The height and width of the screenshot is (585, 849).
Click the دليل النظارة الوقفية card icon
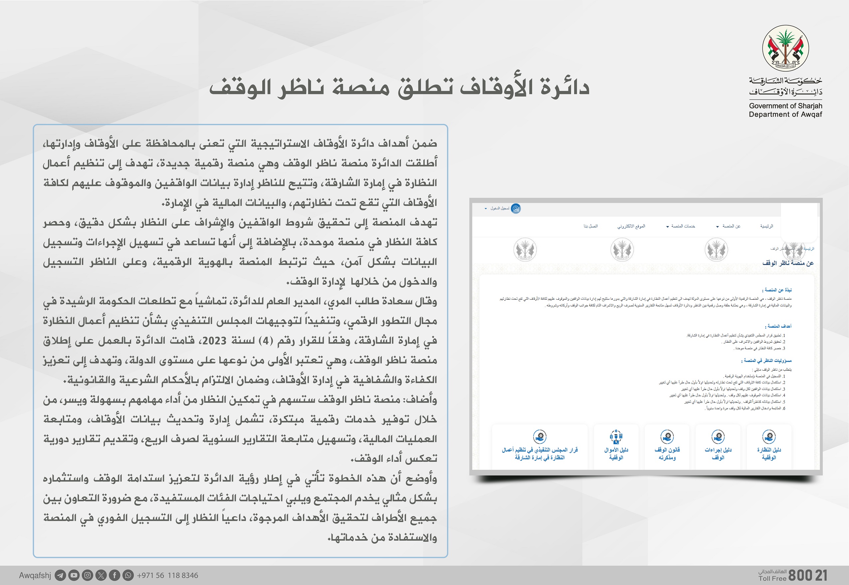coord(769,437)
